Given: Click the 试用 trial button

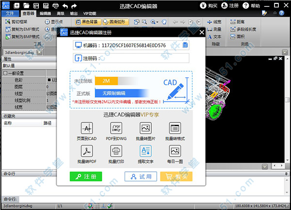Looking at the screenshot, I should [x=141, y=176].
